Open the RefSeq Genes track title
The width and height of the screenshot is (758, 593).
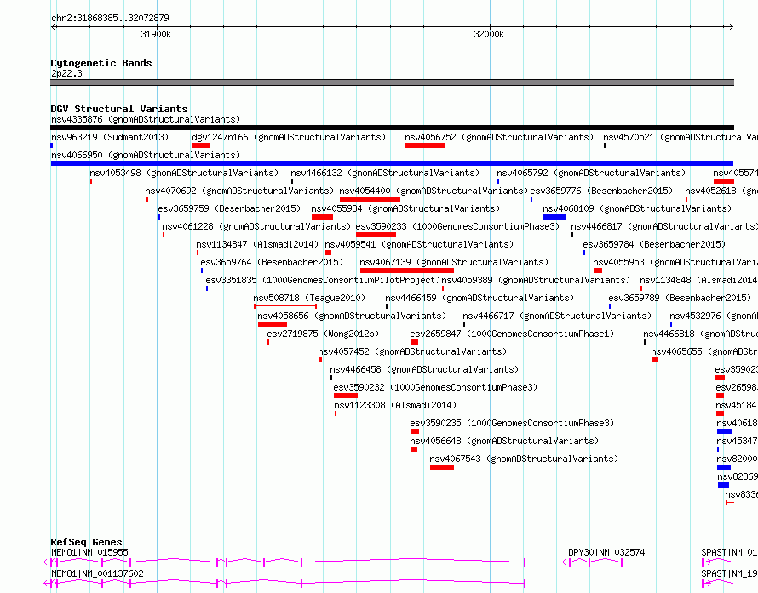(x=86, y=542)
